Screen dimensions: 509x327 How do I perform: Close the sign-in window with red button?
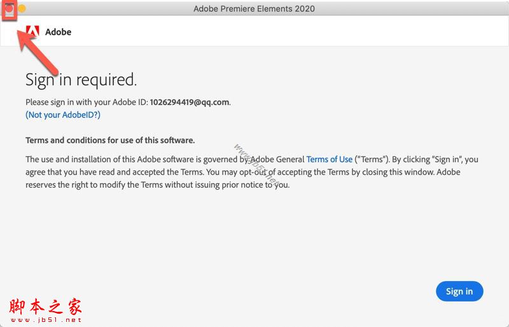(x=9, y=8)
